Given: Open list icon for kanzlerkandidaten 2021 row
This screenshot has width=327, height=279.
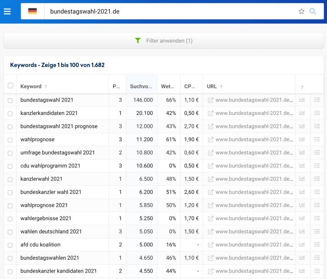Looking at the screenshot, I should (317, 113).
